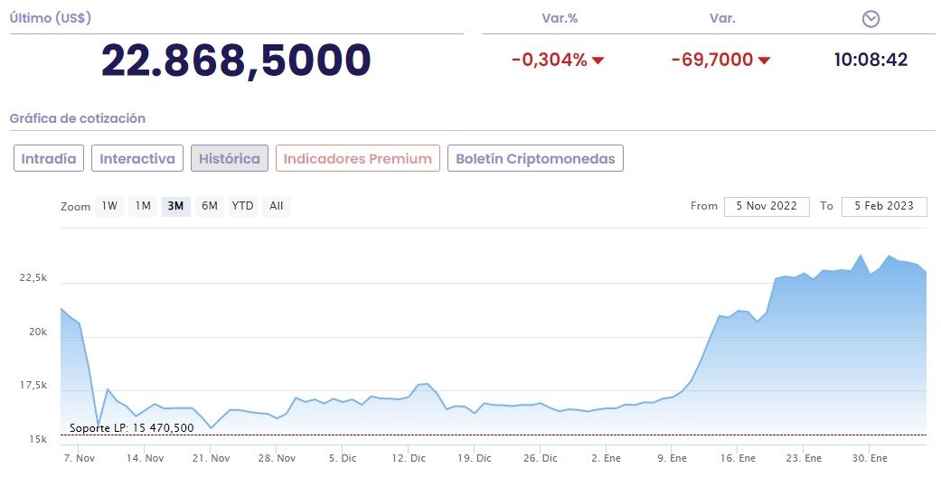Click the Soporte LP support line label

[132, 427]
